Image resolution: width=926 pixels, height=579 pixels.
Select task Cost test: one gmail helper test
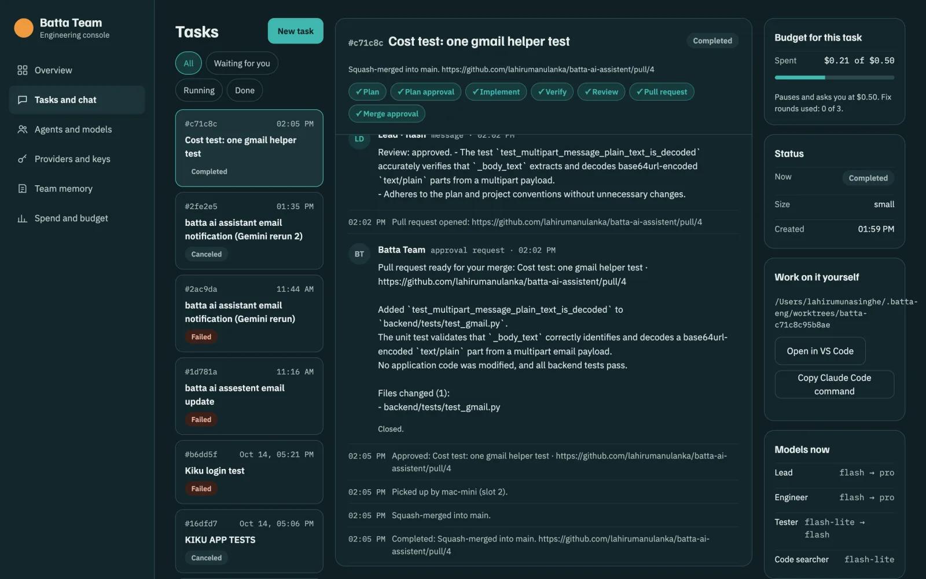(249, 148)
